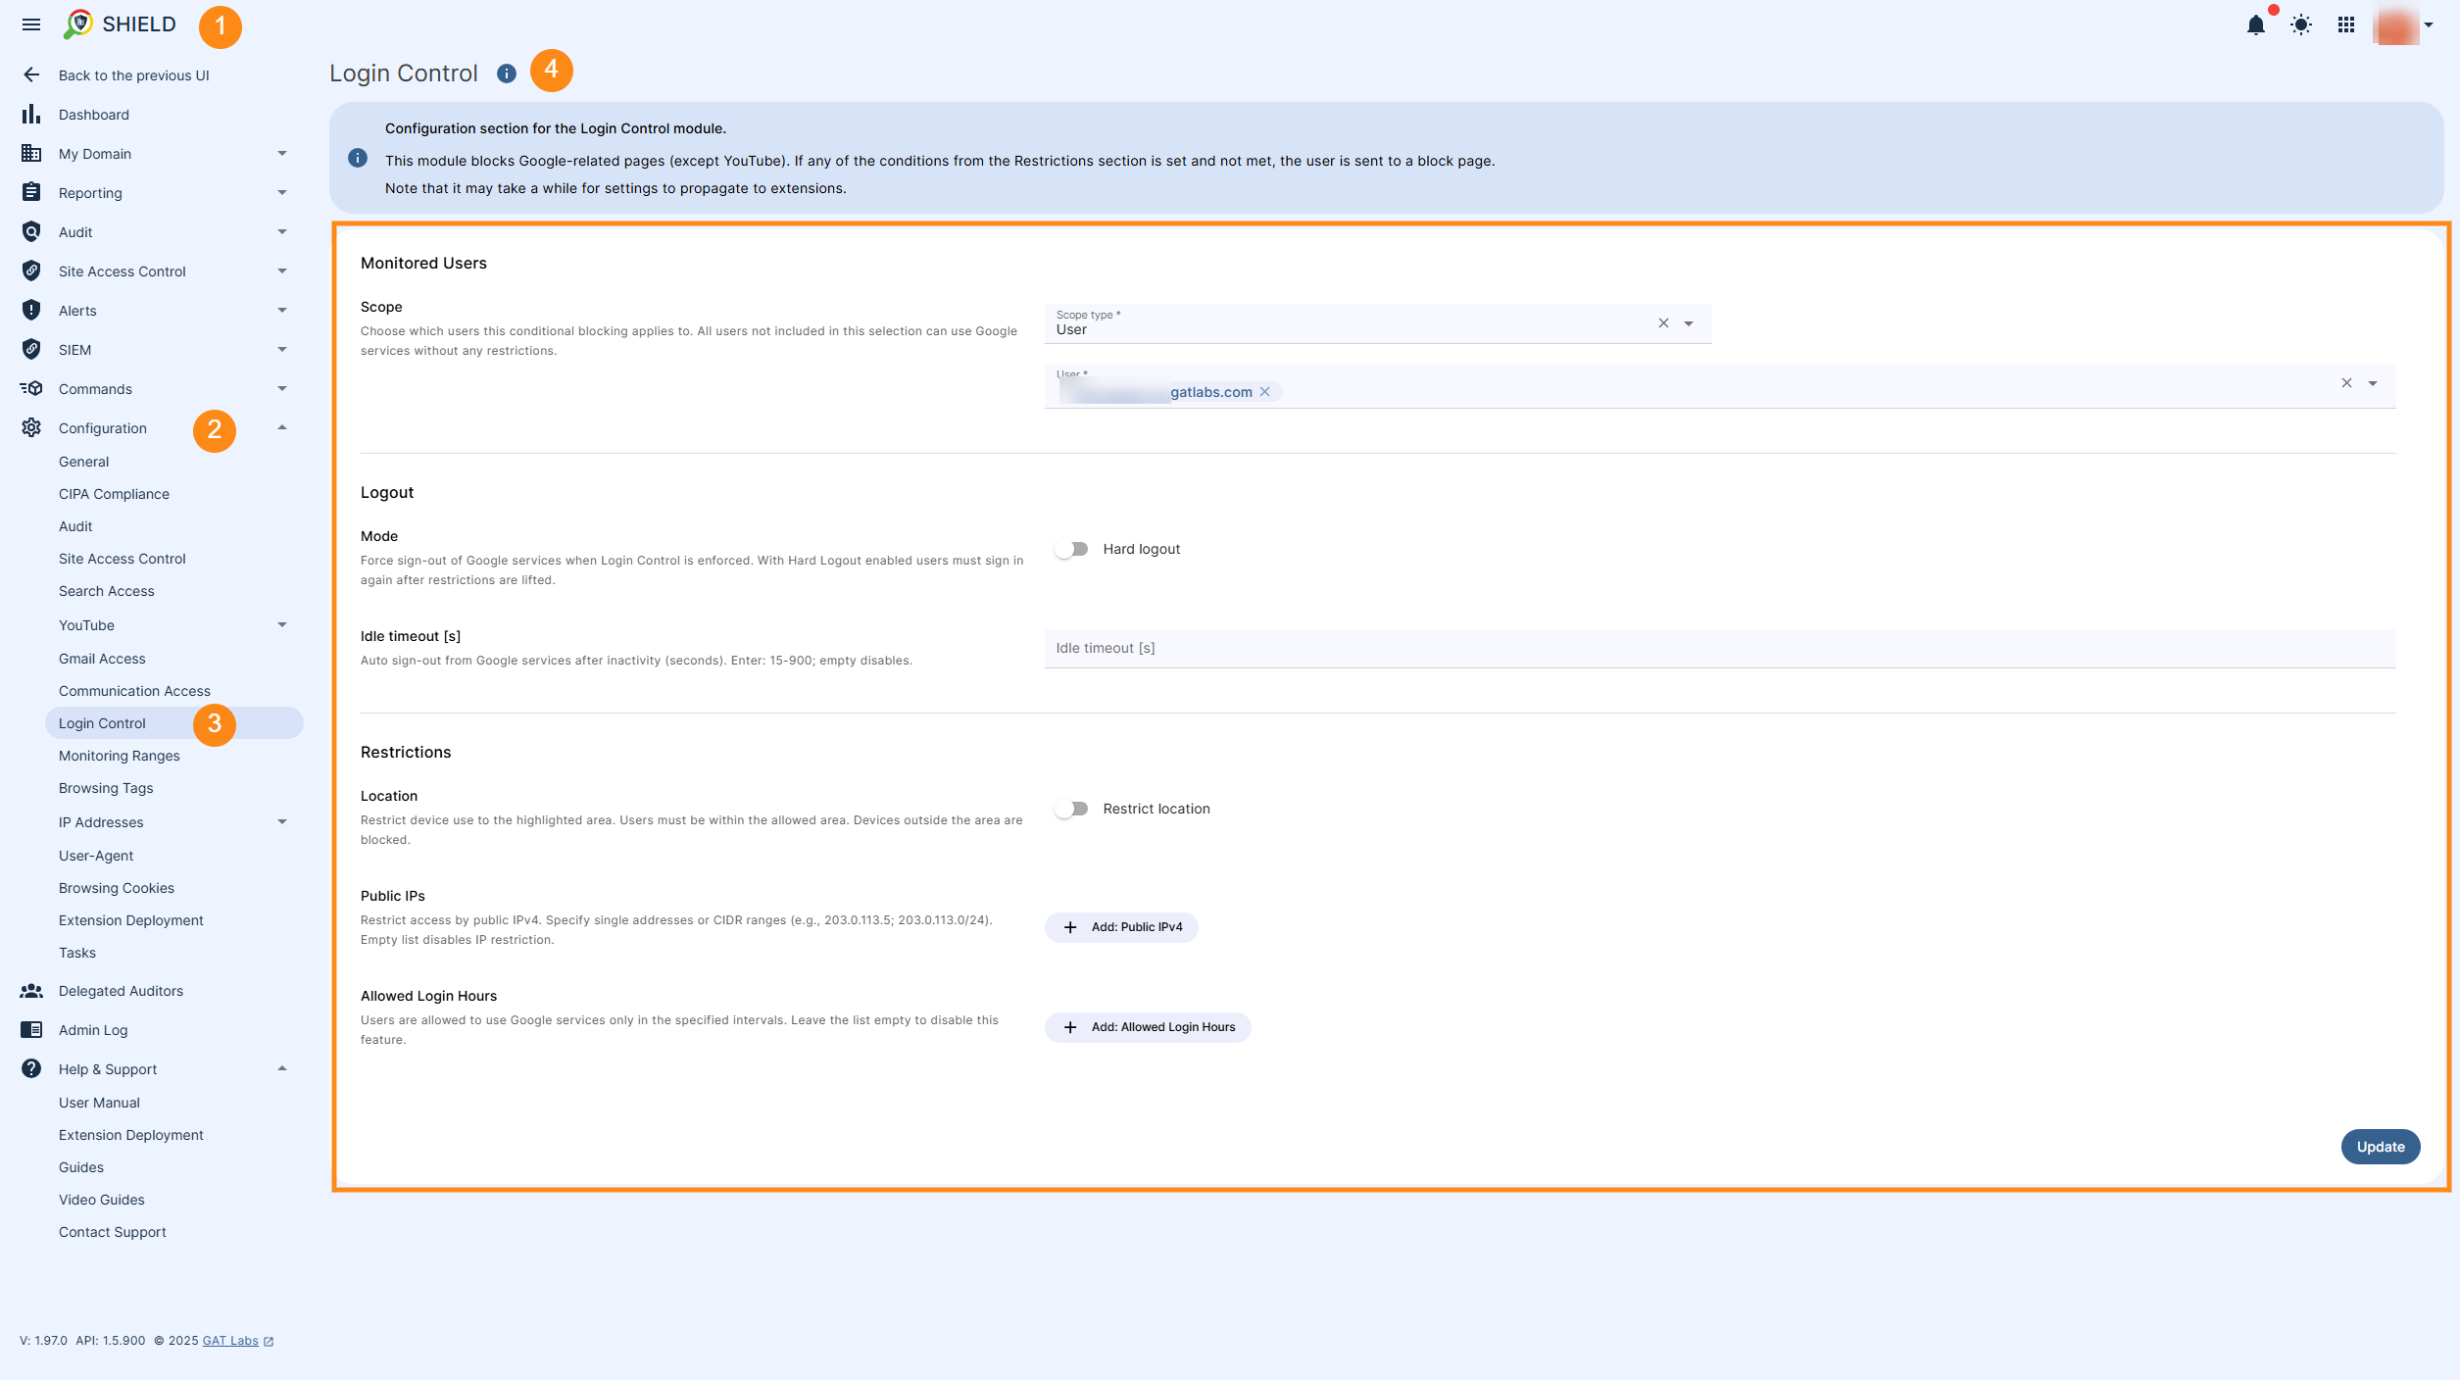Viewport: 2460px width, 1380px height.
Task: Toggle the light/dark theme sun icon
Action: pyautogui.click(x=2300, y=25)
